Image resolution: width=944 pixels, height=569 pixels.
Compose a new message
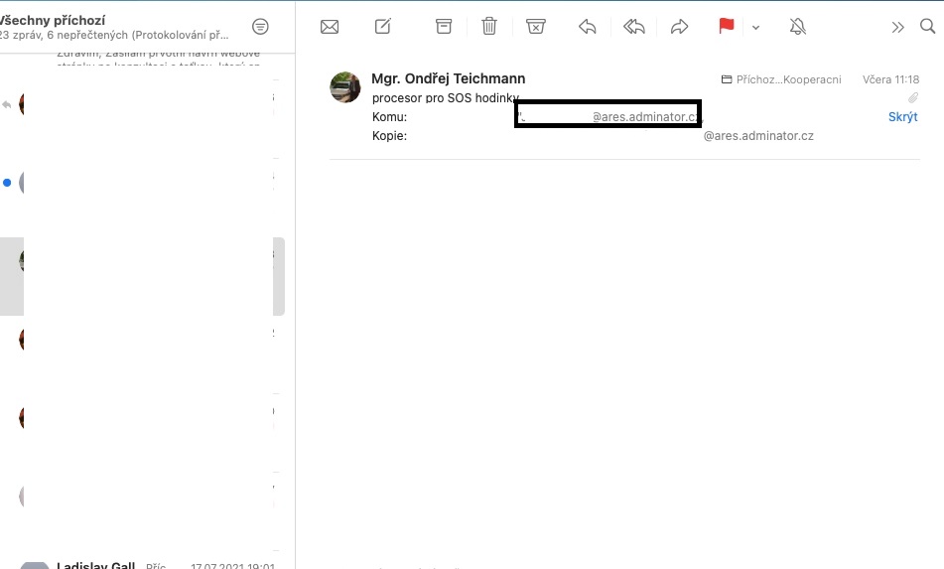coord(383,27)
